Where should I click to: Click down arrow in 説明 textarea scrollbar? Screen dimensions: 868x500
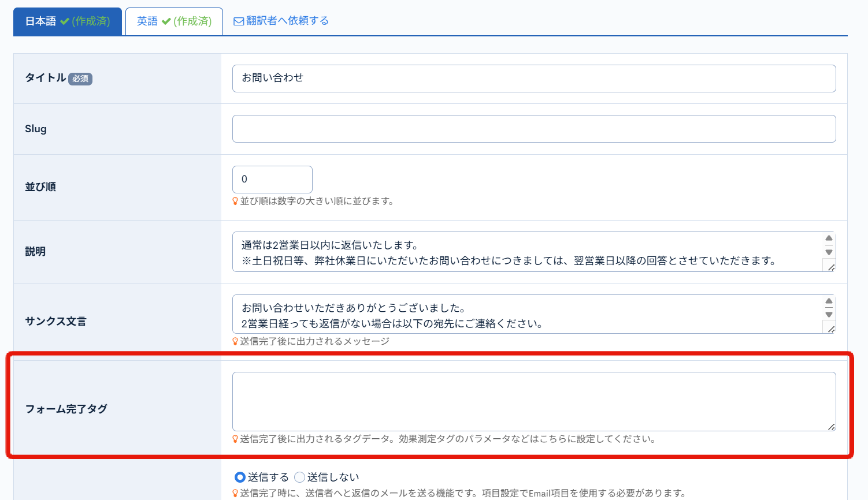click(829, 252)
